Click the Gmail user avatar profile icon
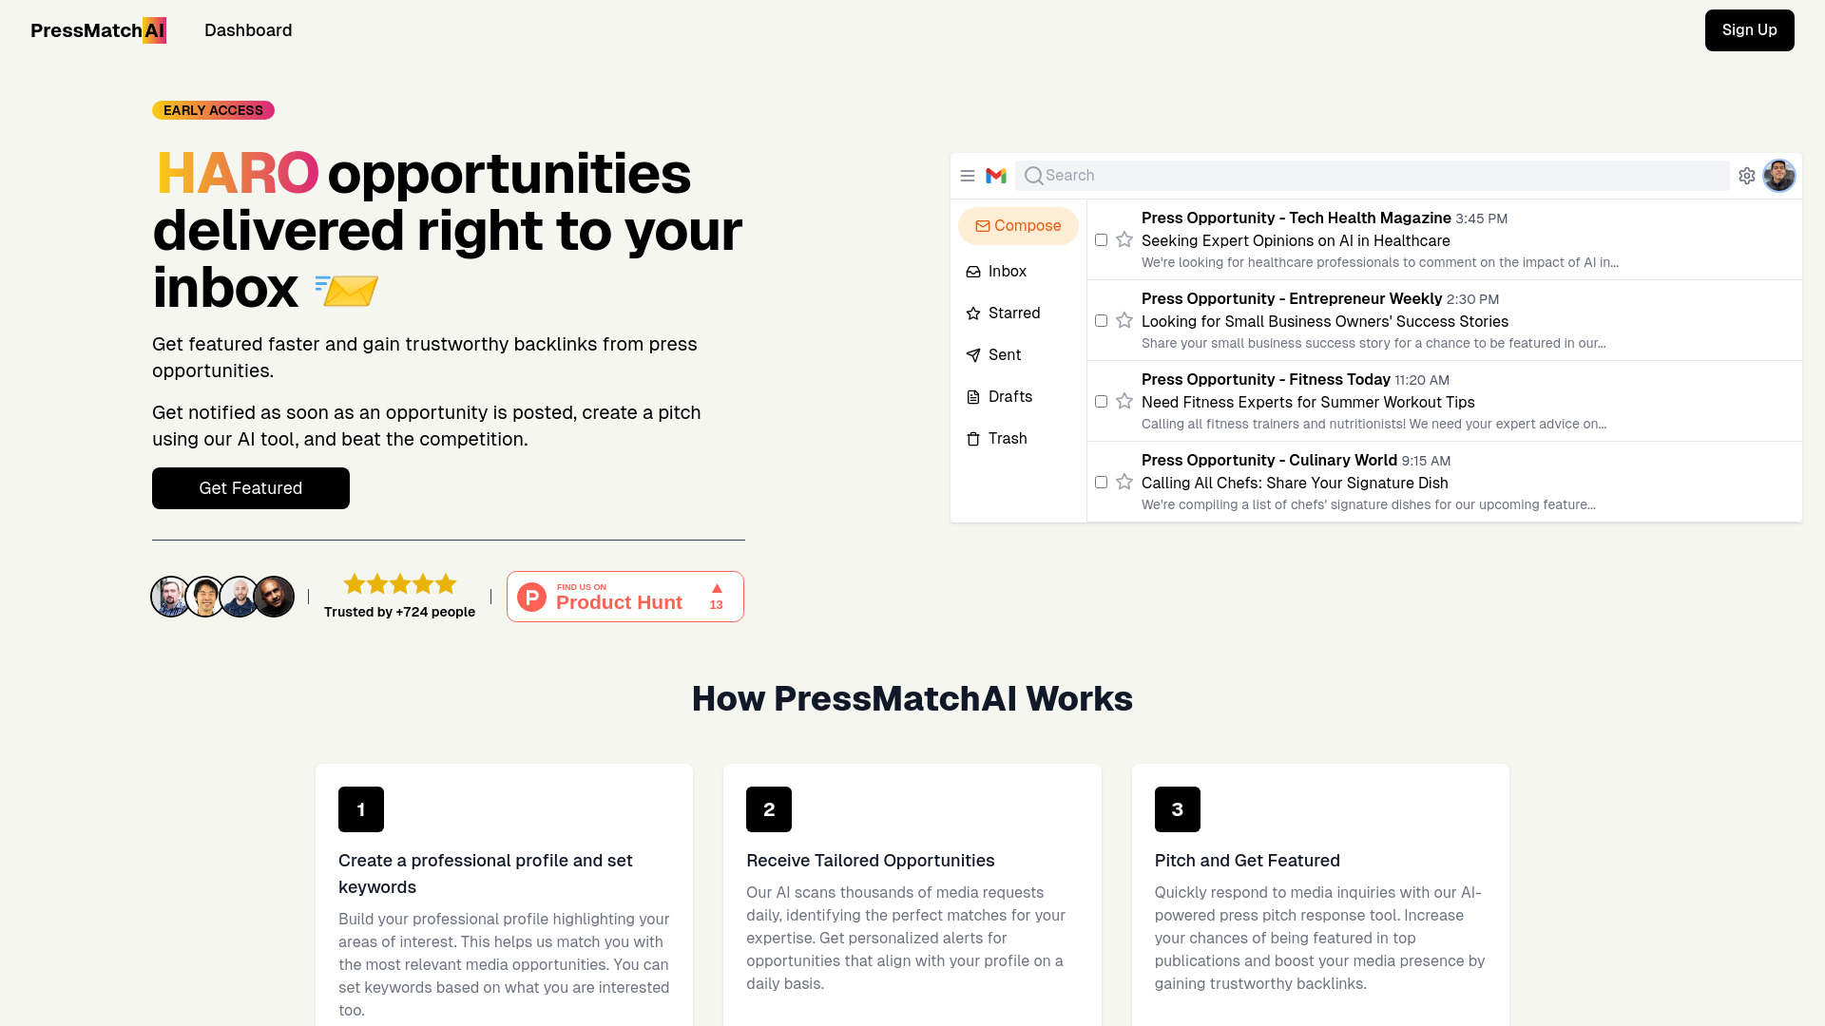Image resolution: width=1825 pixels, height=1026 pixels. [1778, 176]
